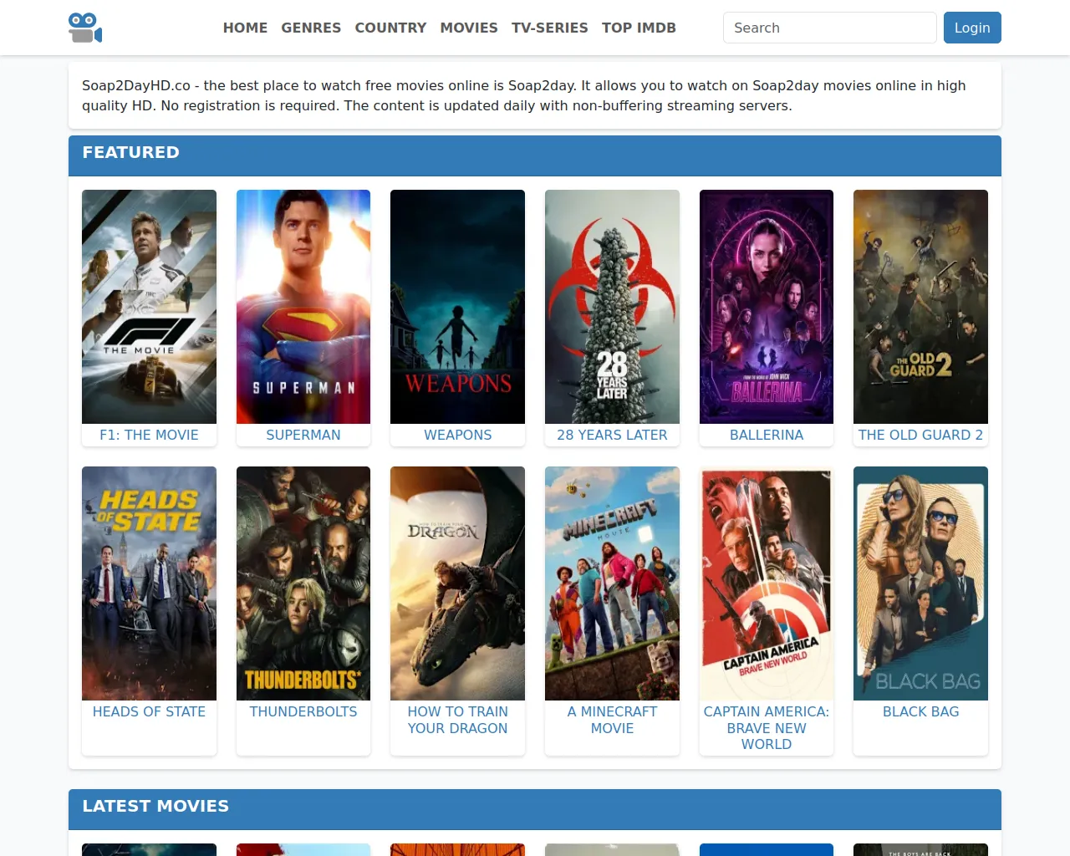
Task: Open the Heads of State poster
Action: tap(149, 583)
